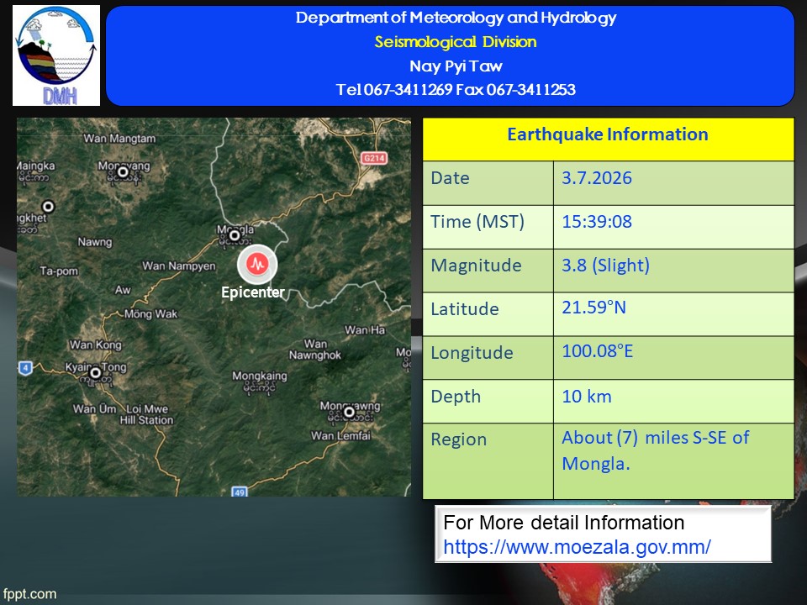
Task: Click the 'Wan Lemfai' map label
Action: pyautogui.click(x=340, y=436)
